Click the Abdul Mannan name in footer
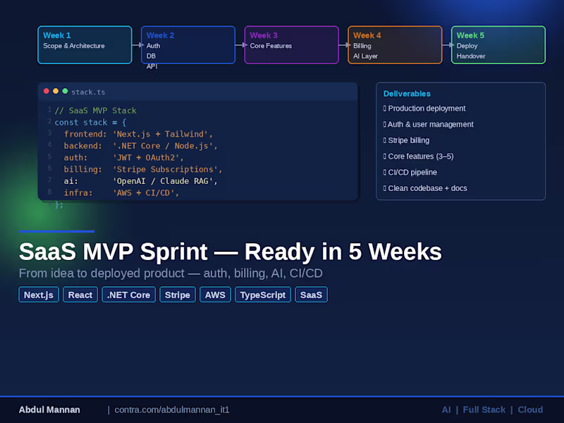The height and width of the screenshot is (423, 564). pyautogui.click(x=49, y=410)
